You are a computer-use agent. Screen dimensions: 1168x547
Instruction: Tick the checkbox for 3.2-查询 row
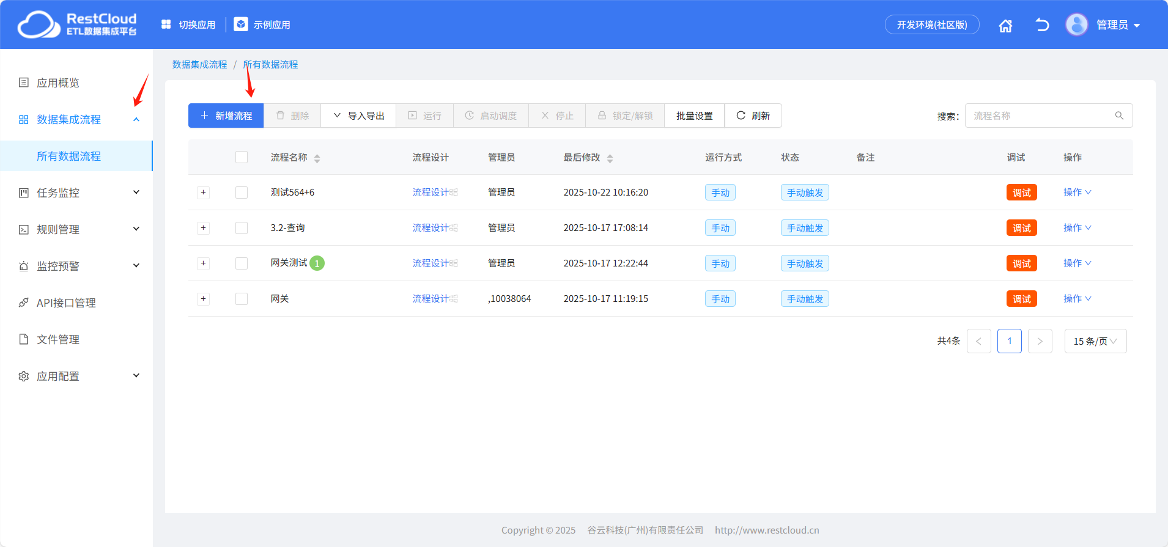242,228
